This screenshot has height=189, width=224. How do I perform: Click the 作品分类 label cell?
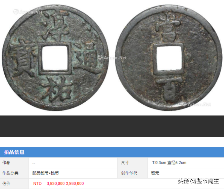tap(14, 173)
